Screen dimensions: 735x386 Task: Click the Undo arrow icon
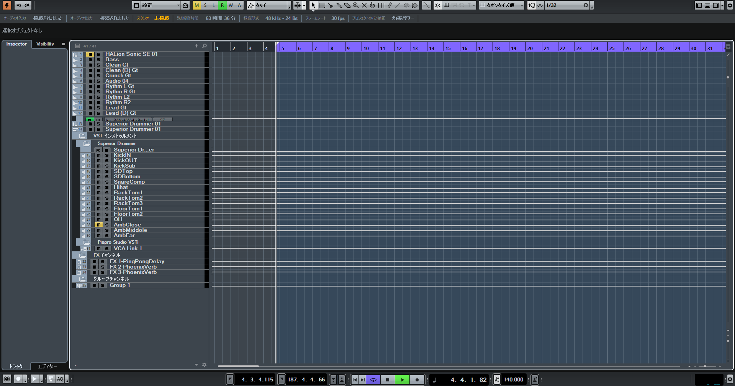coord(18,5)
